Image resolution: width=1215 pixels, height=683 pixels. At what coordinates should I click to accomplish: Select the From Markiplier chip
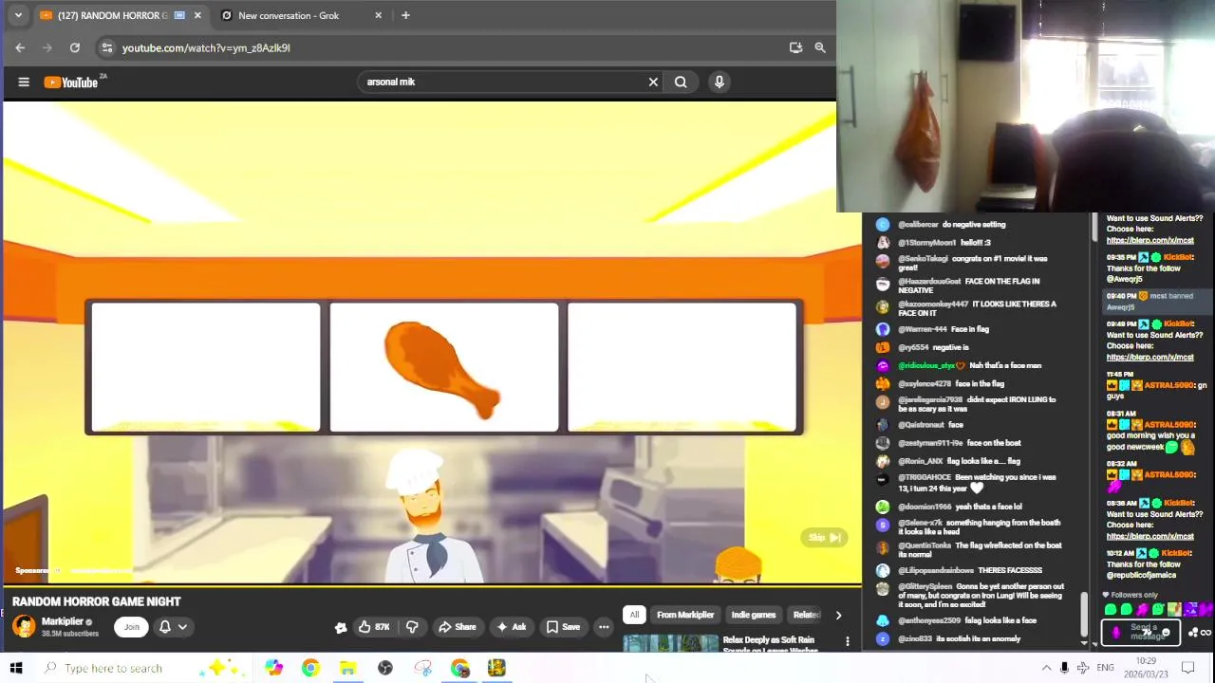pyautogui.click(x=685, y=615)
